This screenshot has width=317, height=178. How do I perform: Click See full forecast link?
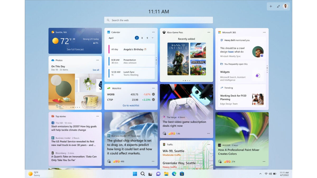tap(75, 49)
